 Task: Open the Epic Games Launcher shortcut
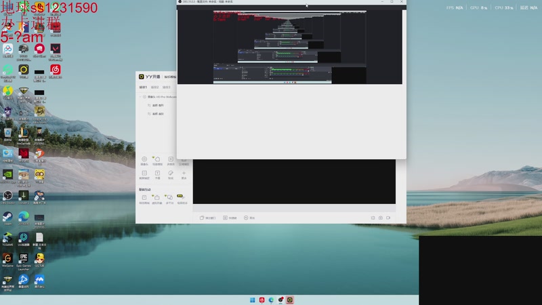[x=24, y=262]
